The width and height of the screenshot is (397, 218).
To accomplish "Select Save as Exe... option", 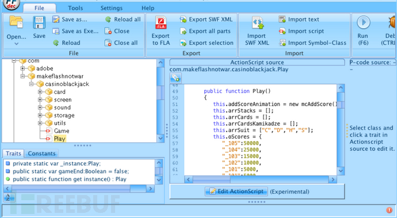I will (75, 31).
